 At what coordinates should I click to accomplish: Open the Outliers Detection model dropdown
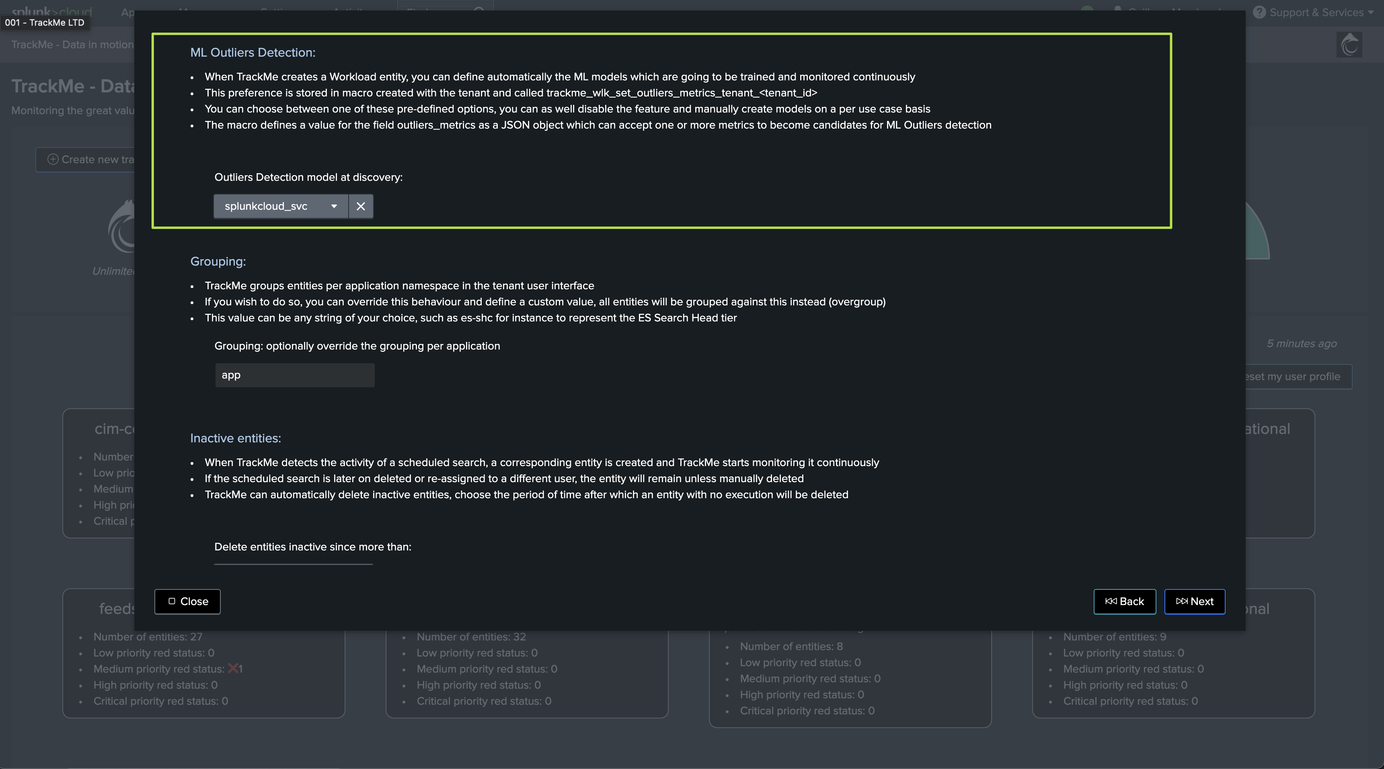tap(281, 206)
